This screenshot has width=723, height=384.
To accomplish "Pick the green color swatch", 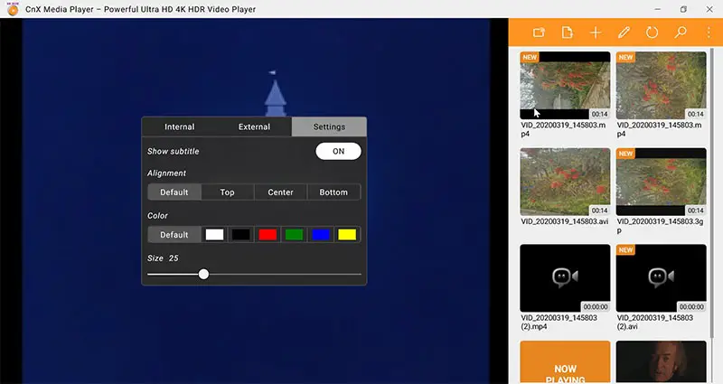I will click(x=295, y=235).
